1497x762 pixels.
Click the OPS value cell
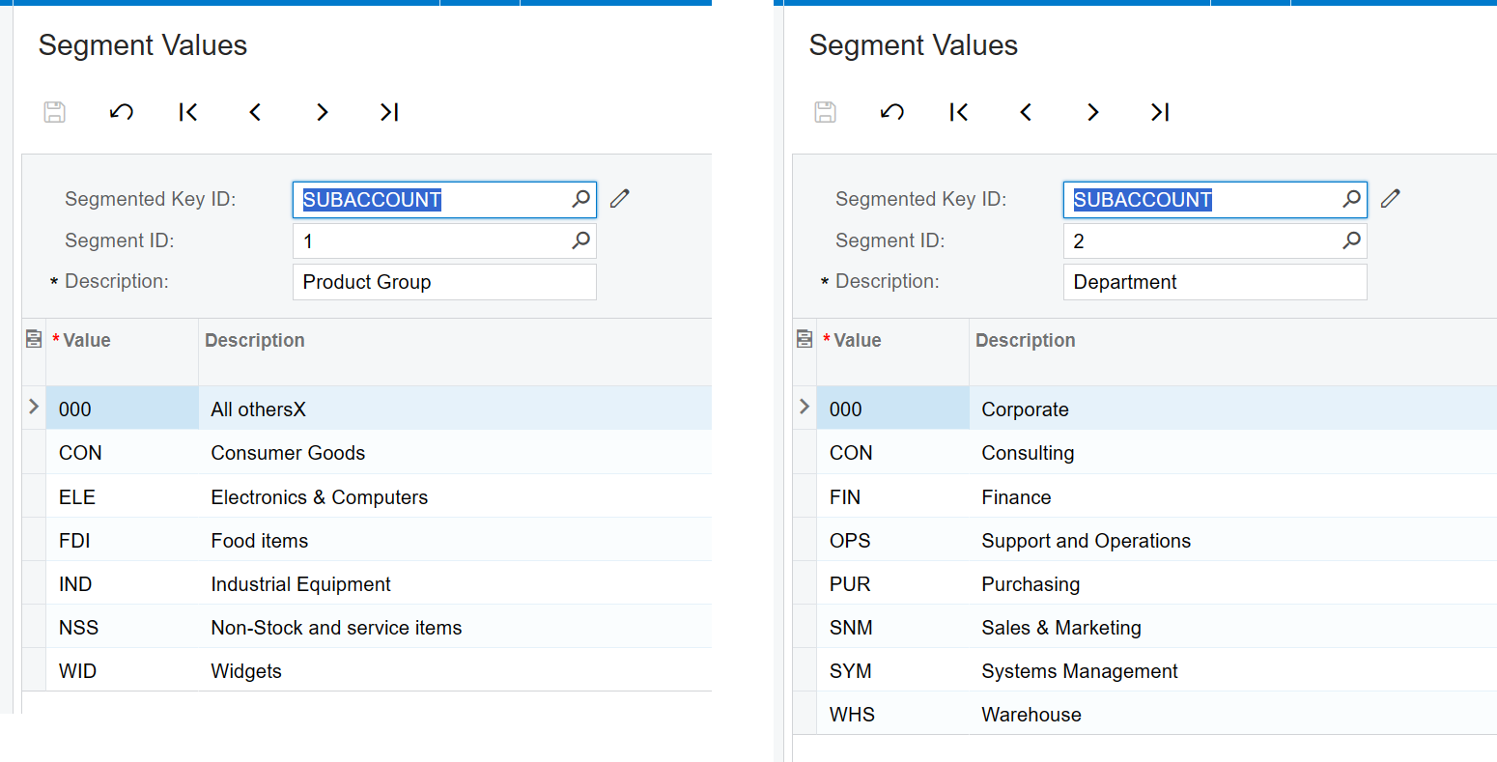tap(893, 540)
